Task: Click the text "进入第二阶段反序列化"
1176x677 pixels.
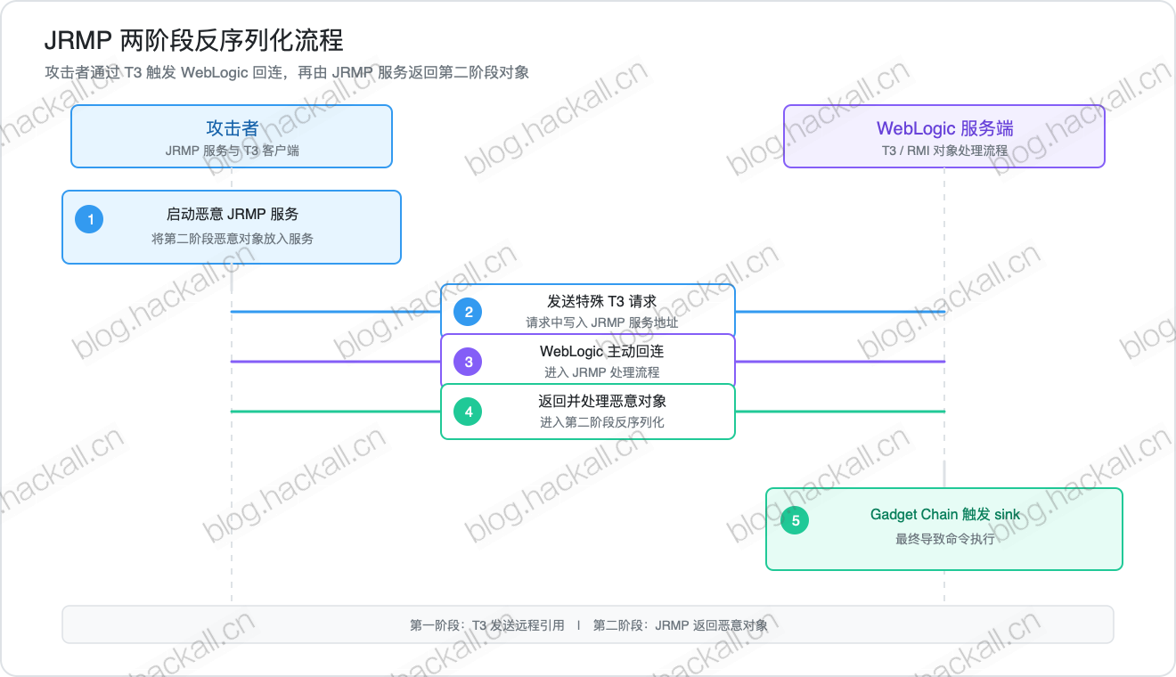Action: (x=601, y=422)
